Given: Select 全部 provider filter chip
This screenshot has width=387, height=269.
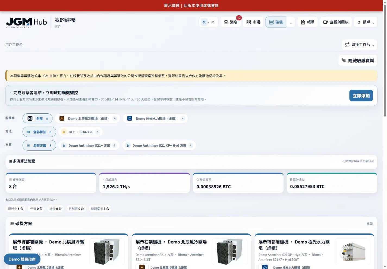Looking at the screenshot, I should click(x=37, y=118).
